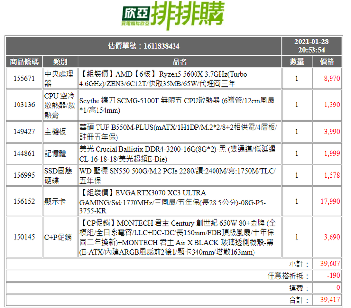Click the price 8,970

point(332,79)
